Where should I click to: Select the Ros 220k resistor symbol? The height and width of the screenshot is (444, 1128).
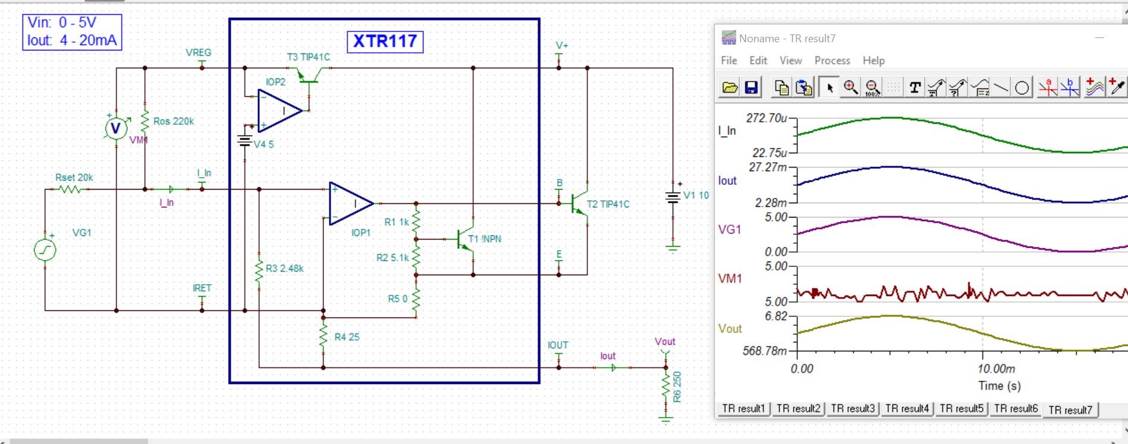[x=144, y=121]
